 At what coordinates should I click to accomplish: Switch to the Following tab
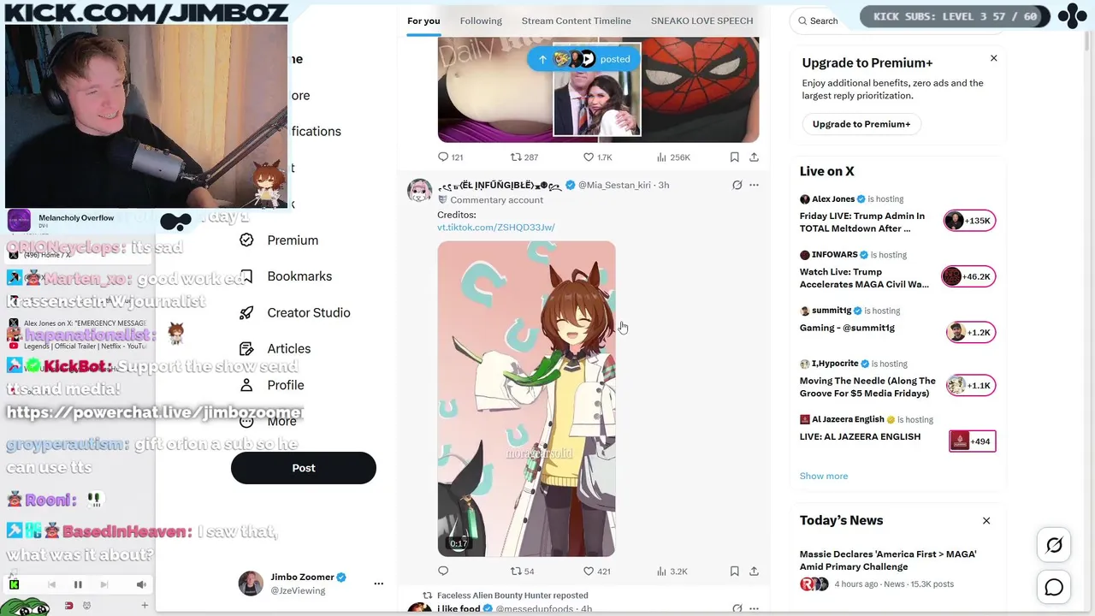pos(481,21)
